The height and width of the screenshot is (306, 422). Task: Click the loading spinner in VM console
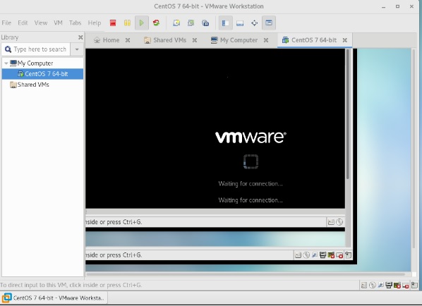251,161
